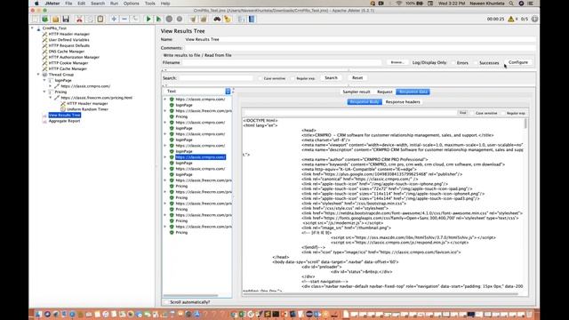Open the File menu

68,4
